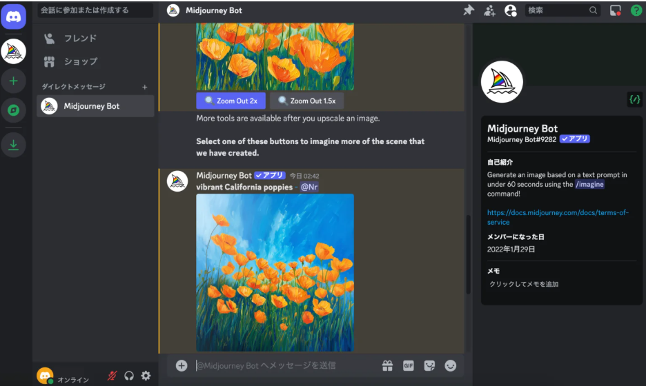Create a new DM with plus icon
The image size is (646, 386).
tap(145, 87)
